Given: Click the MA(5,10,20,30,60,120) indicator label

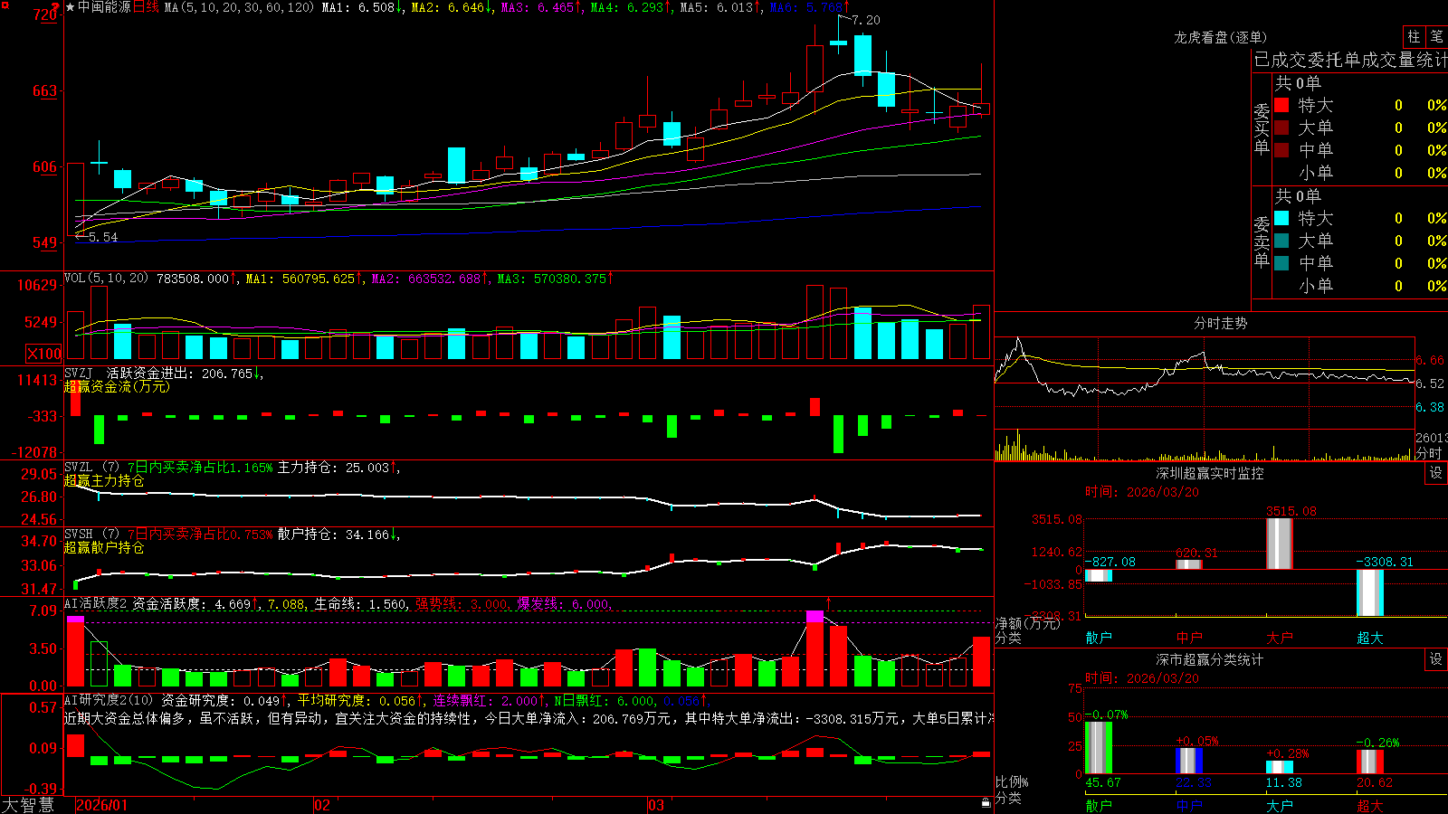Looking at the screenshot, I should [x=239, y=7].
